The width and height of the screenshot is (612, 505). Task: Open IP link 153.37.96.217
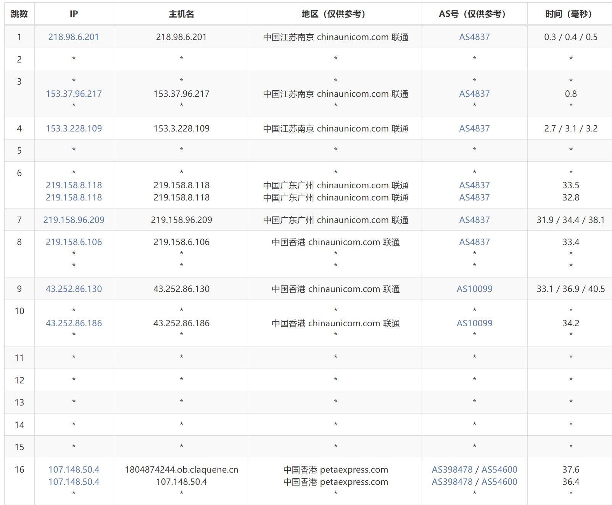tap(74, 94)
